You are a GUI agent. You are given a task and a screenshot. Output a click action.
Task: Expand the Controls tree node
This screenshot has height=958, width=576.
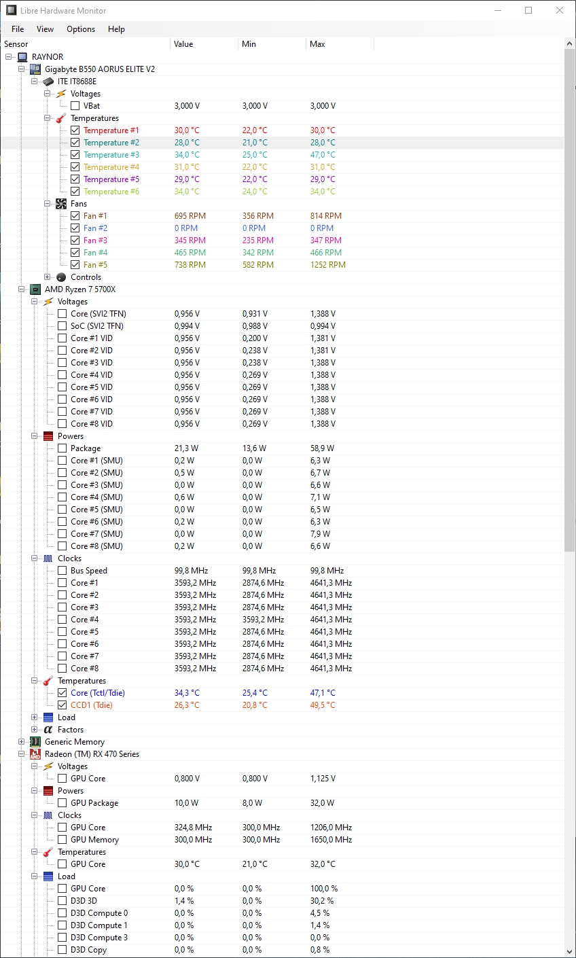pos(48,277)
